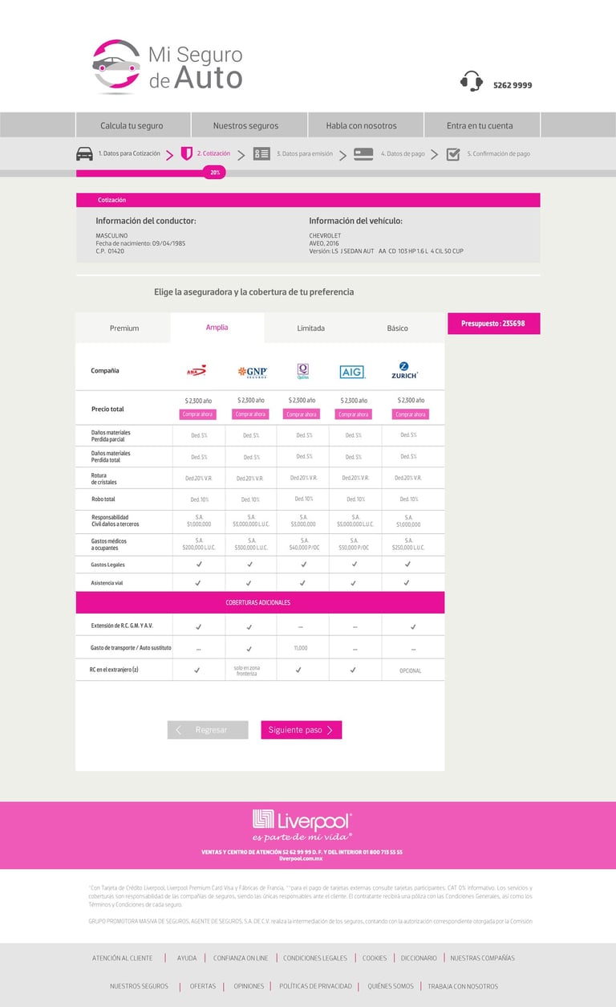This screenshot has width=616, height=1007.
Task: Go to step 3. Datos para emisión
Action: (305, 153)
